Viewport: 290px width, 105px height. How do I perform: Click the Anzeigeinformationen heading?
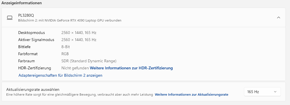click(x=22, y=3)
